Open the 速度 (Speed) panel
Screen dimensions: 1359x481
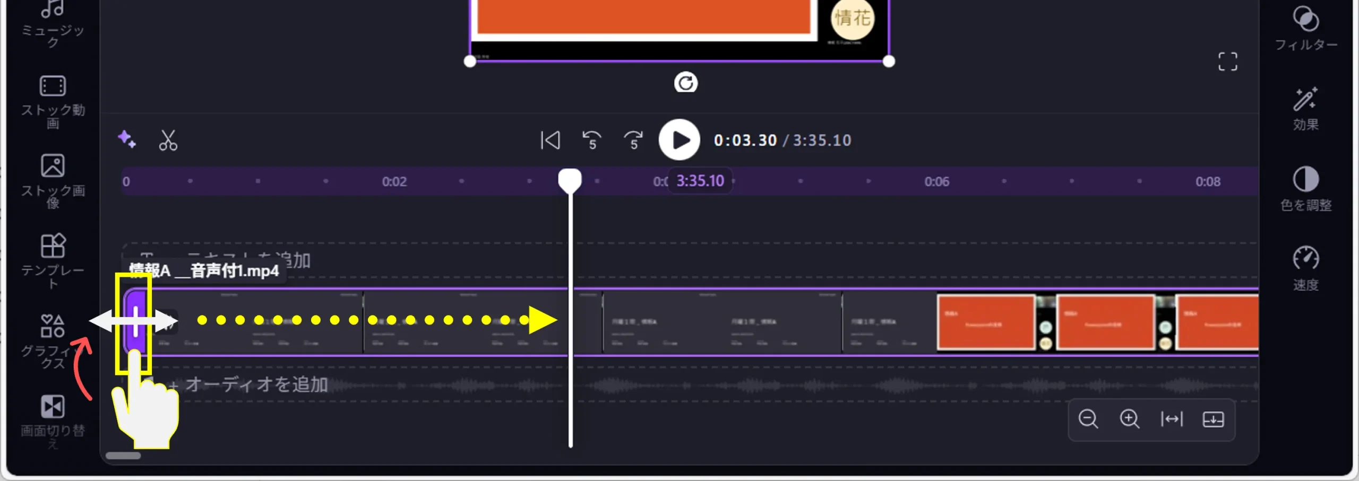pos(1305,268)
